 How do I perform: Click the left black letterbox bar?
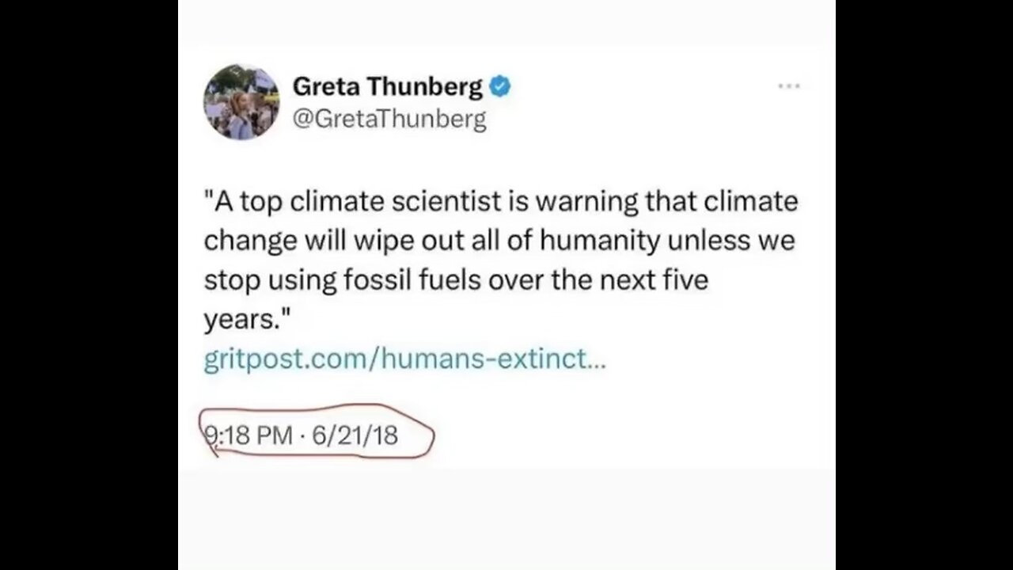click(89, 285)
